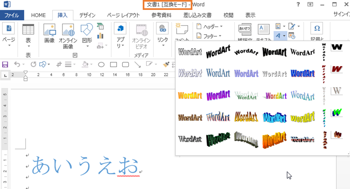This screenshot has height=189, width=350.
Task: Click the 画像 (Picture) button
Action: point(49,33)
